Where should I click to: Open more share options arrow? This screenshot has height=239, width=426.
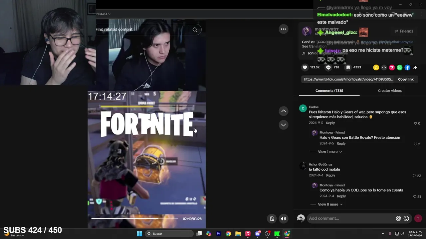pos(415,67)
